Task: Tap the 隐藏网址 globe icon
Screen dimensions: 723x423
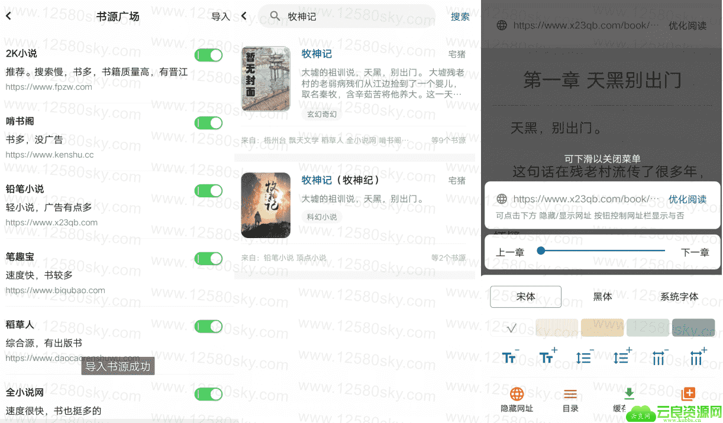Action: tap(517, 394)
